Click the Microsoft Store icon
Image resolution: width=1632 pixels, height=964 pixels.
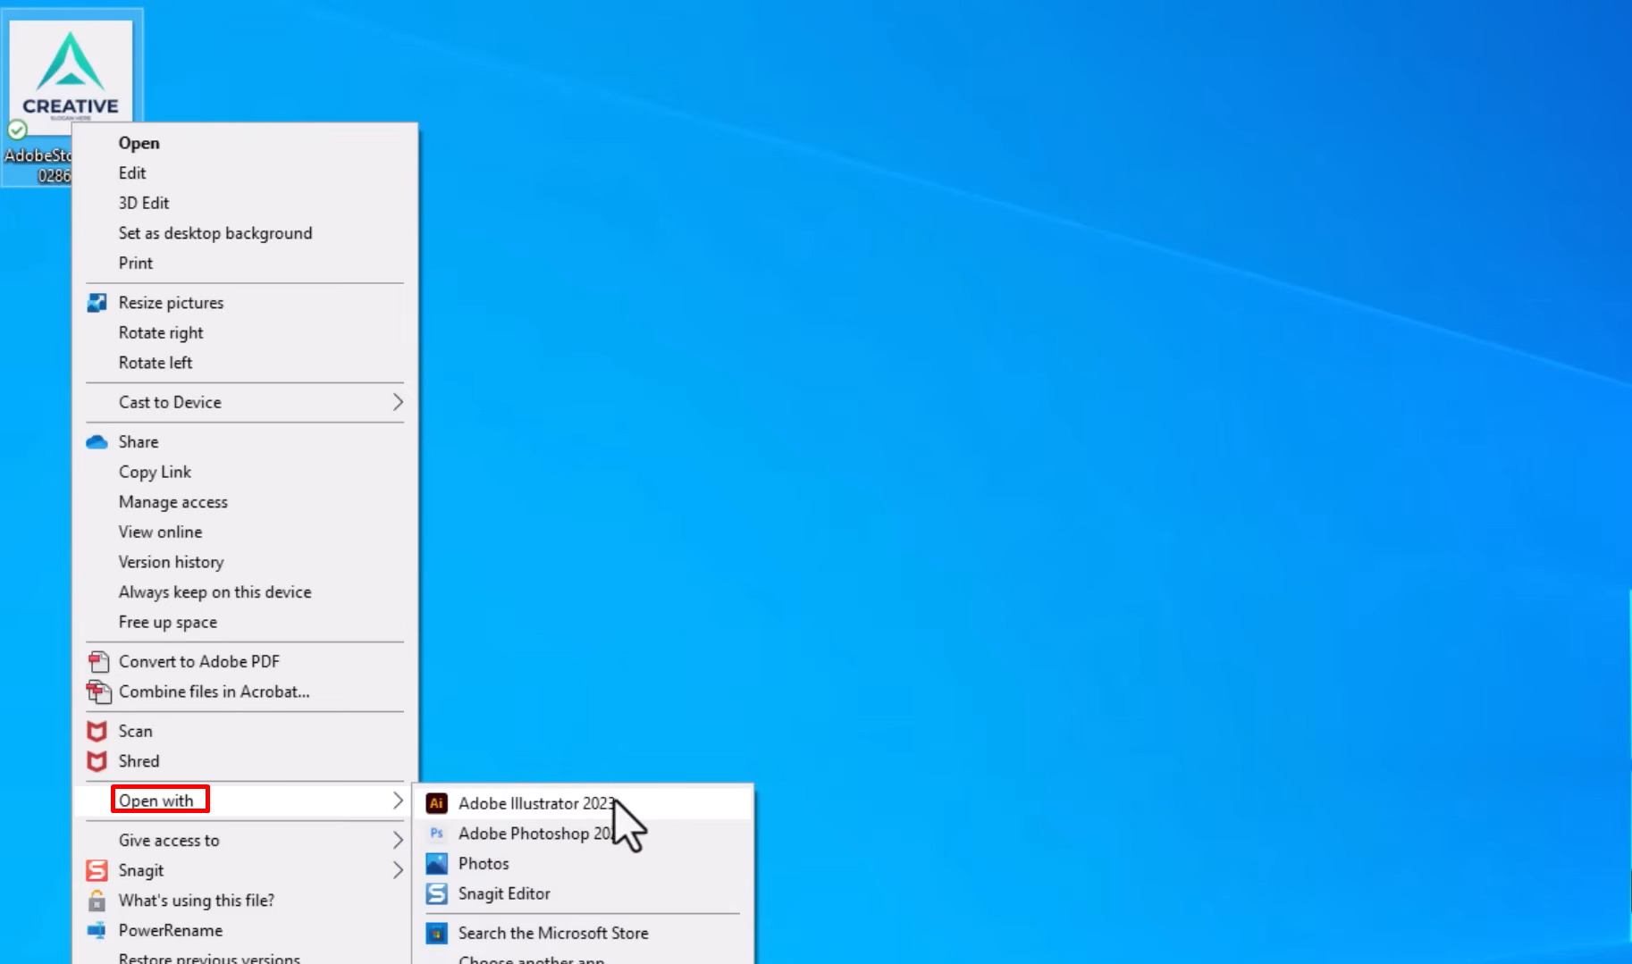[x=436, y=934]
